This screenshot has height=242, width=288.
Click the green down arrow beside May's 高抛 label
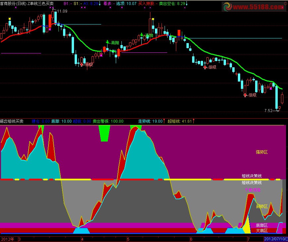(x=142, y=35)
